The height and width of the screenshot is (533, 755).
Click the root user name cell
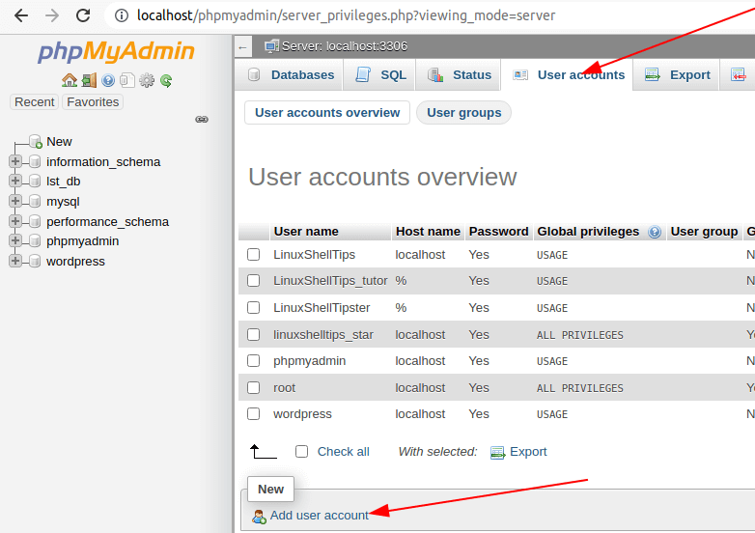coord(284,387)
